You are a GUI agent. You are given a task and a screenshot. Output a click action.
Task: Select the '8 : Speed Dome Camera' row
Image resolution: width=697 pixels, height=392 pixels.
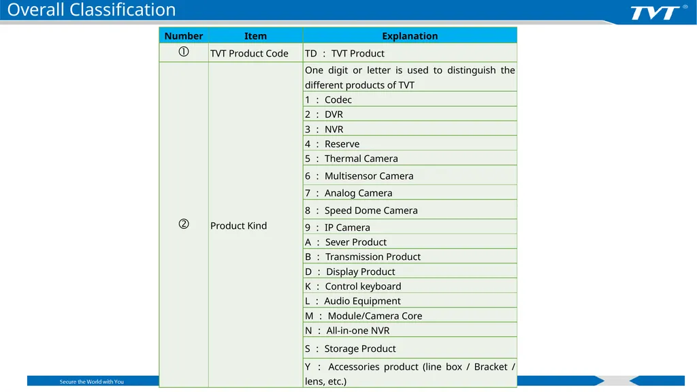410,210
